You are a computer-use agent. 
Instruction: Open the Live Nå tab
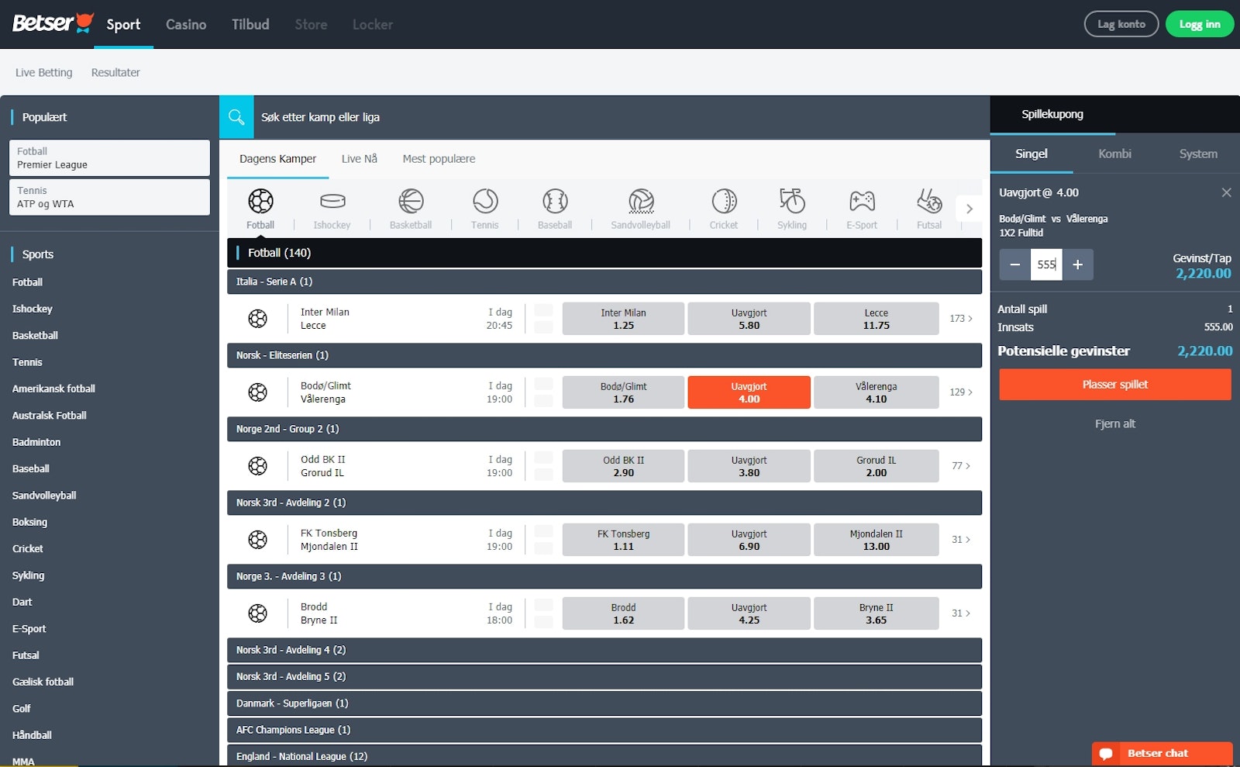pos(359,159)
